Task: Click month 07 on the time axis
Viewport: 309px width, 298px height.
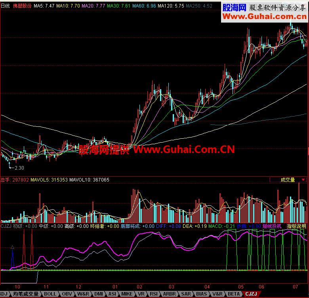Action: click(x=295, y=287)
